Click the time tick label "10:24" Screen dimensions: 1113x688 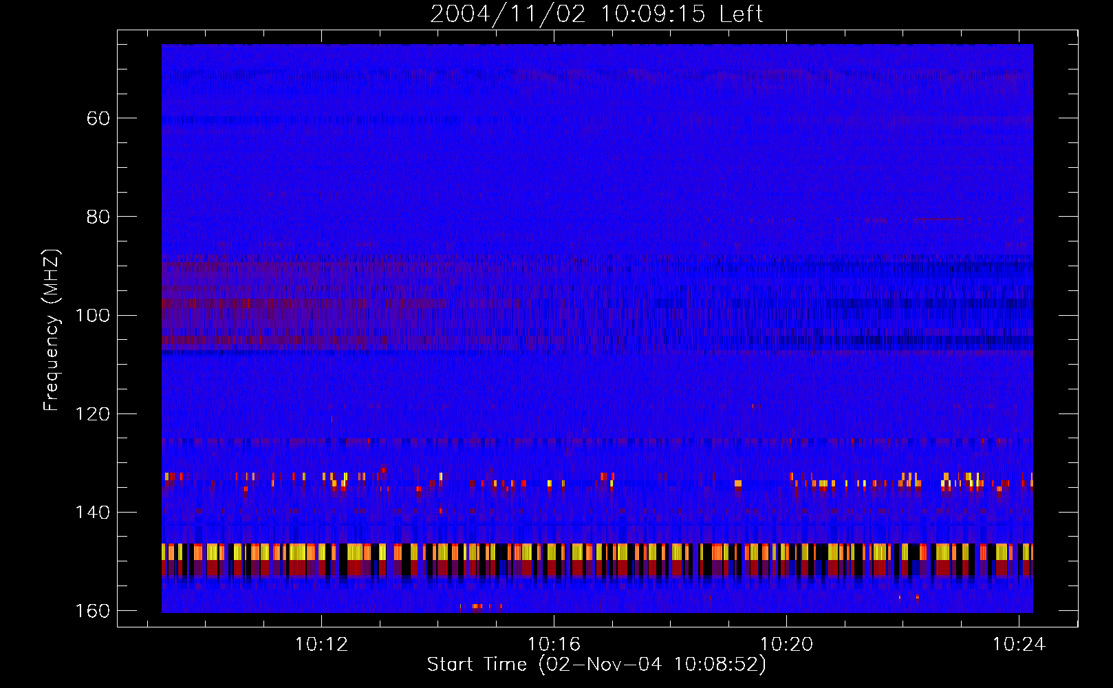1019,645
